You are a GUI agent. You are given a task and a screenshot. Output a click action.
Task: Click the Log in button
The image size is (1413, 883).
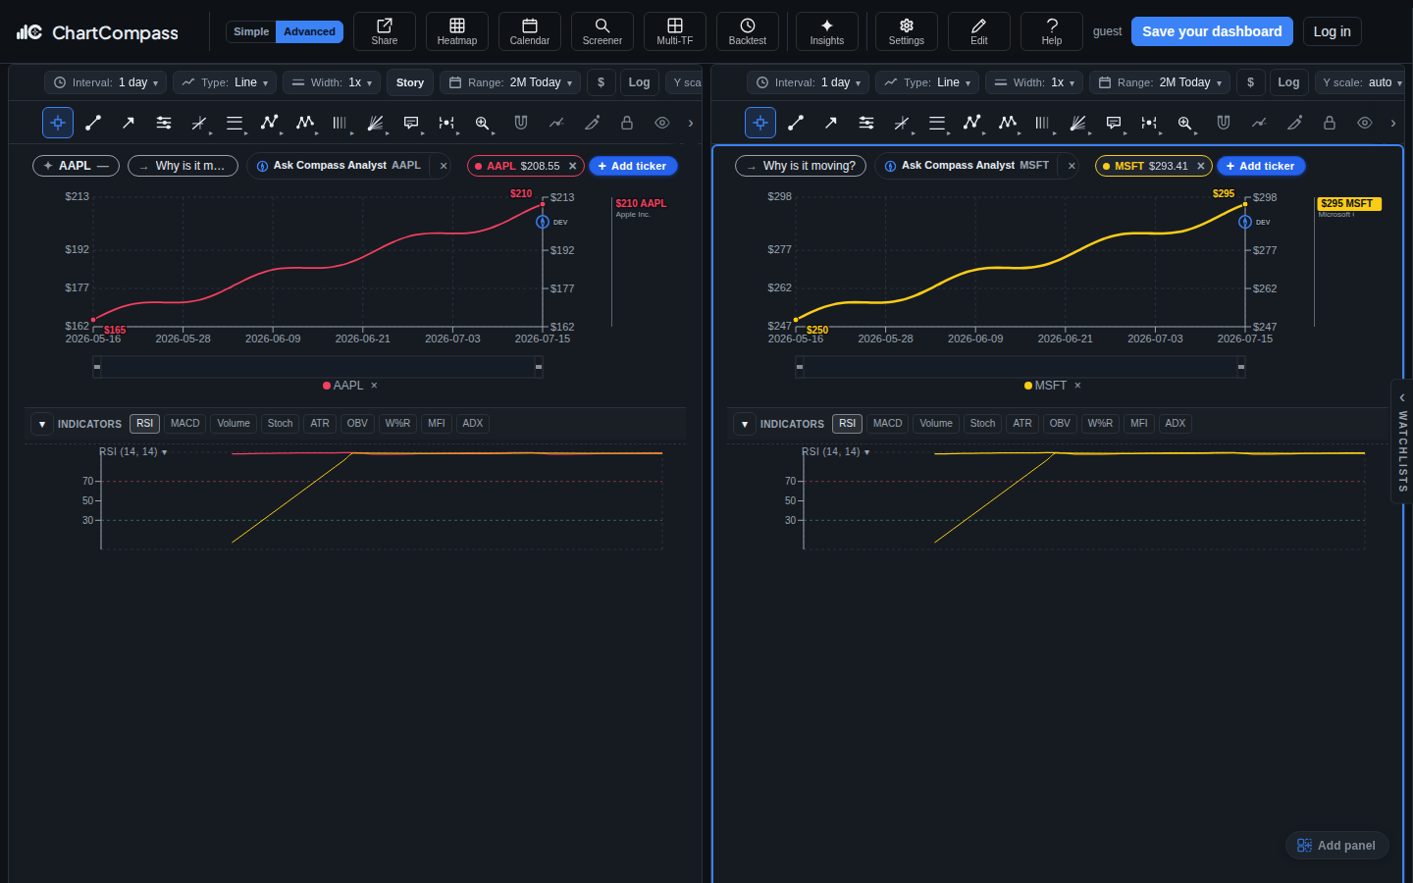click(x=1332, y=31)
